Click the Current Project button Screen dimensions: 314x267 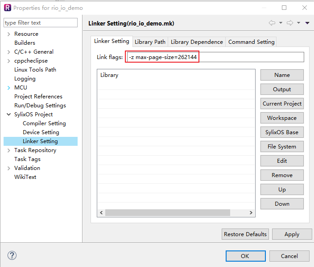[x=282, y=104]
